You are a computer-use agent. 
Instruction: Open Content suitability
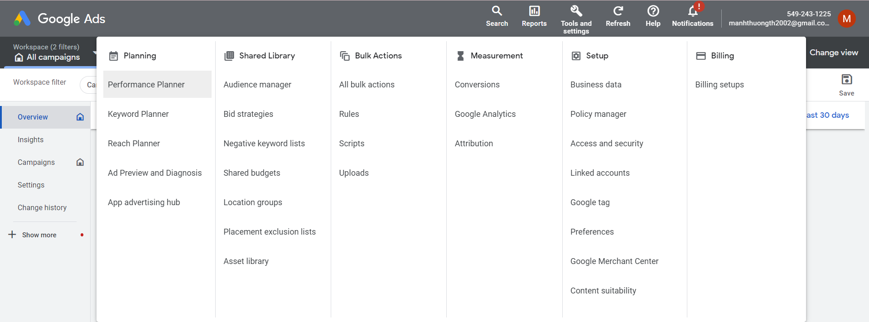point(603,291)
